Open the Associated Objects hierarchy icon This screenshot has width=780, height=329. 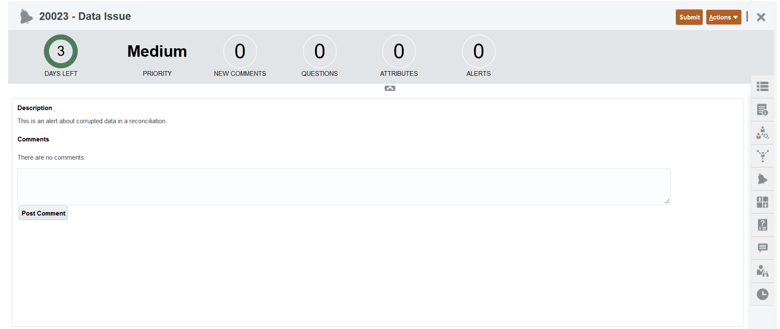762,156
